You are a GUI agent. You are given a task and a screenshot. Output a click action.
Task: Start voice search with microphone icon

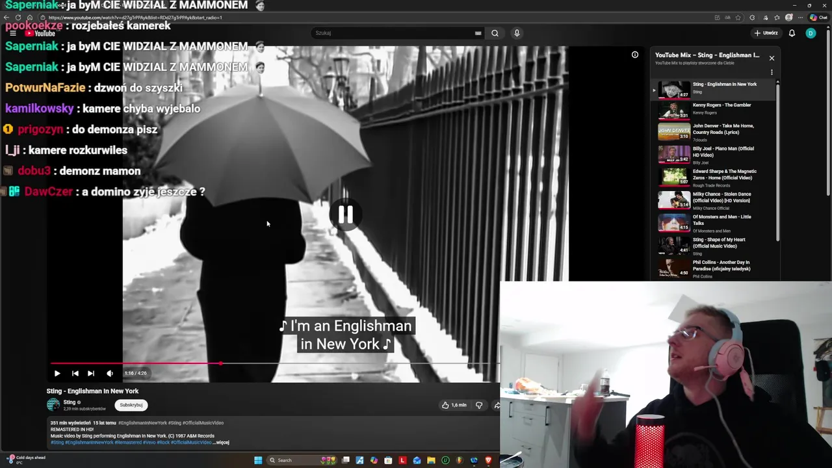(x=517, y=33)
